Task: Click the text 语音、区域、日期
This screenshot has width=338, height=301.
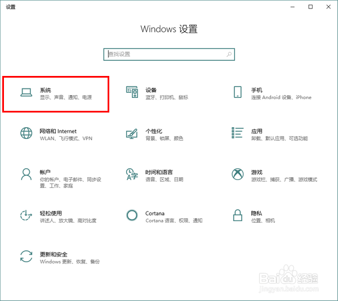Action: [x=164, y=179]
